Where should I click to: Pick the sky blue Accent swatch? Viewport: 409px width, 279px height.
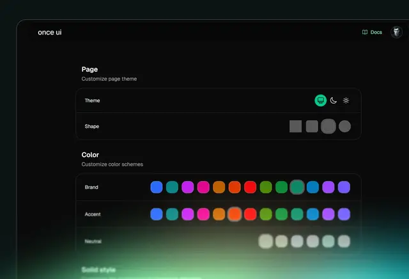[x=313, y=214]
